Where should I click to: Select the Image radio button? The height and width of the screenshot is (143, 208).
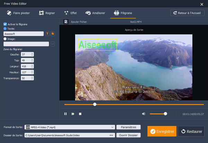(x=5, y=39)
